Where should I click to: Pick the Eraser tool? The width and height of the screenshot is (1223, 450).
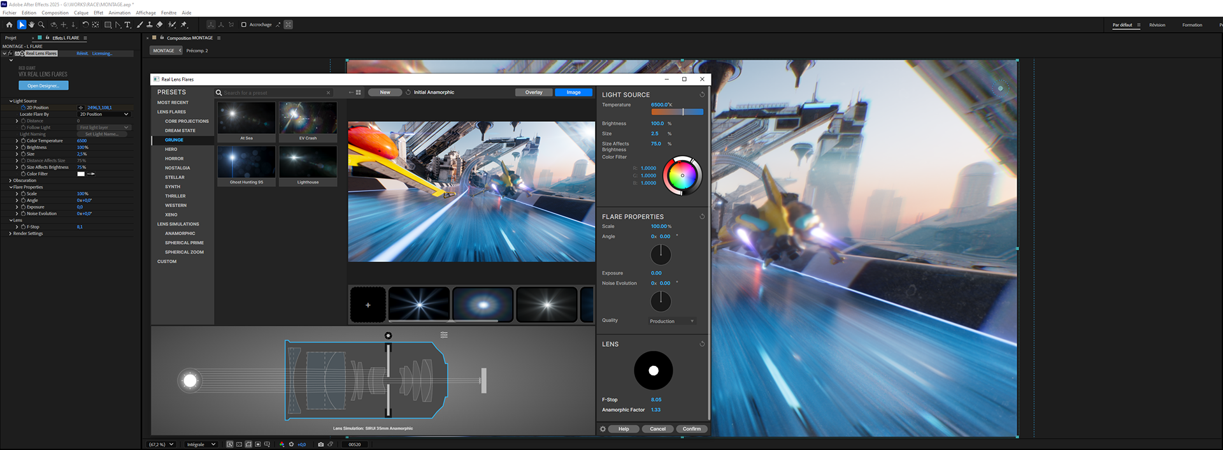tap(160, 25)
